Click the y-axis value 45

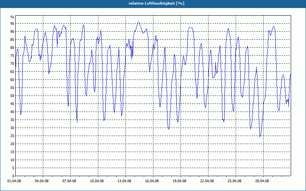coord(12,104)
